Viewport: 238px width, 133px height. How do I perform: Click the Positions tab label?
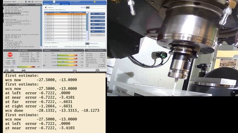tap(47, 50)
